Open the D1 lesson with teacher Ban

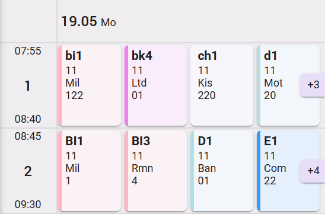[222, 171]
